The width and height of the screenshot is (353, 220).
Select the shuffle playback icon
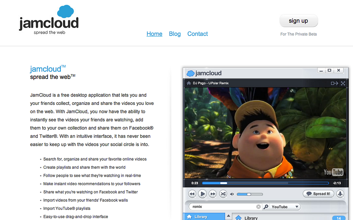coord(223,194)
